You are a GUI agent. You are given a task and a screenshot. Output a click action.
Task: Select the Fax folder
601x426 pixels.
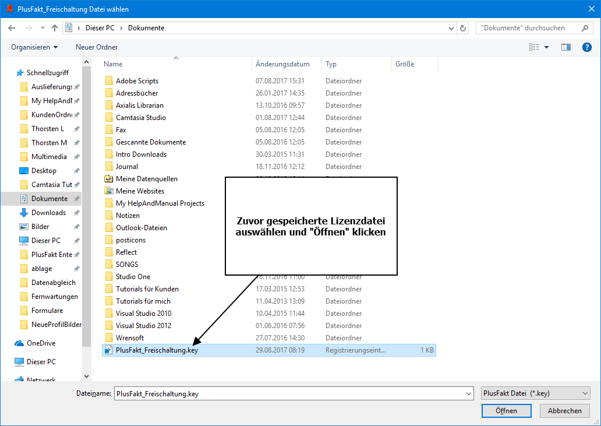click(121, 130)
